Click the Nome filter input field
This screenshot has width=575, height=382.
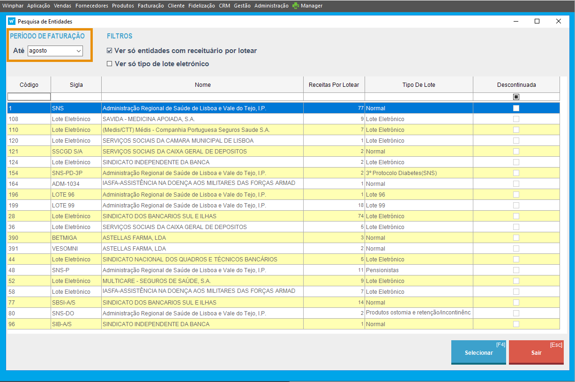point(202,97)
